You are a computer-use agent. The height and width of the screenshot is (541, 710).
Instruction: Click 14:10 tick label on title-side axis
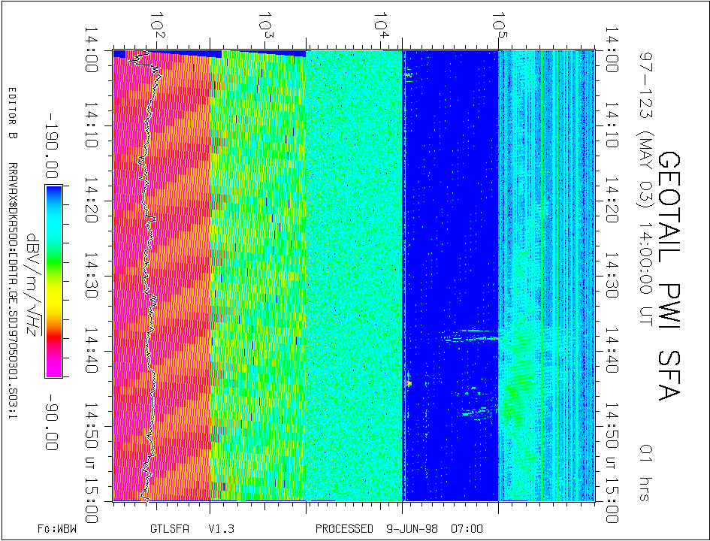click(612, 125)
